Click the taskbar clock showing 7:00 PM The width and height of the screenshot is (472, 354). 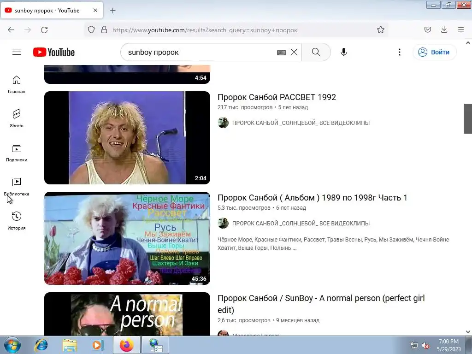(x=448, y=345)
